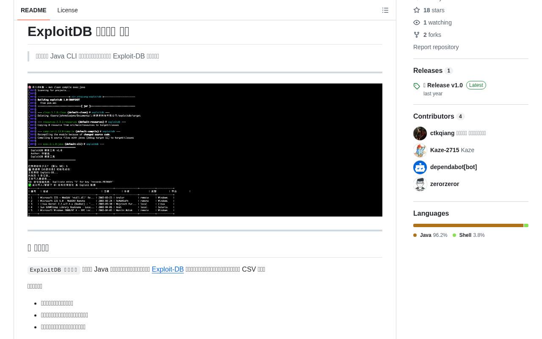Click the Latest release badge
542x339 pixels.
click(x=476, y=85)
